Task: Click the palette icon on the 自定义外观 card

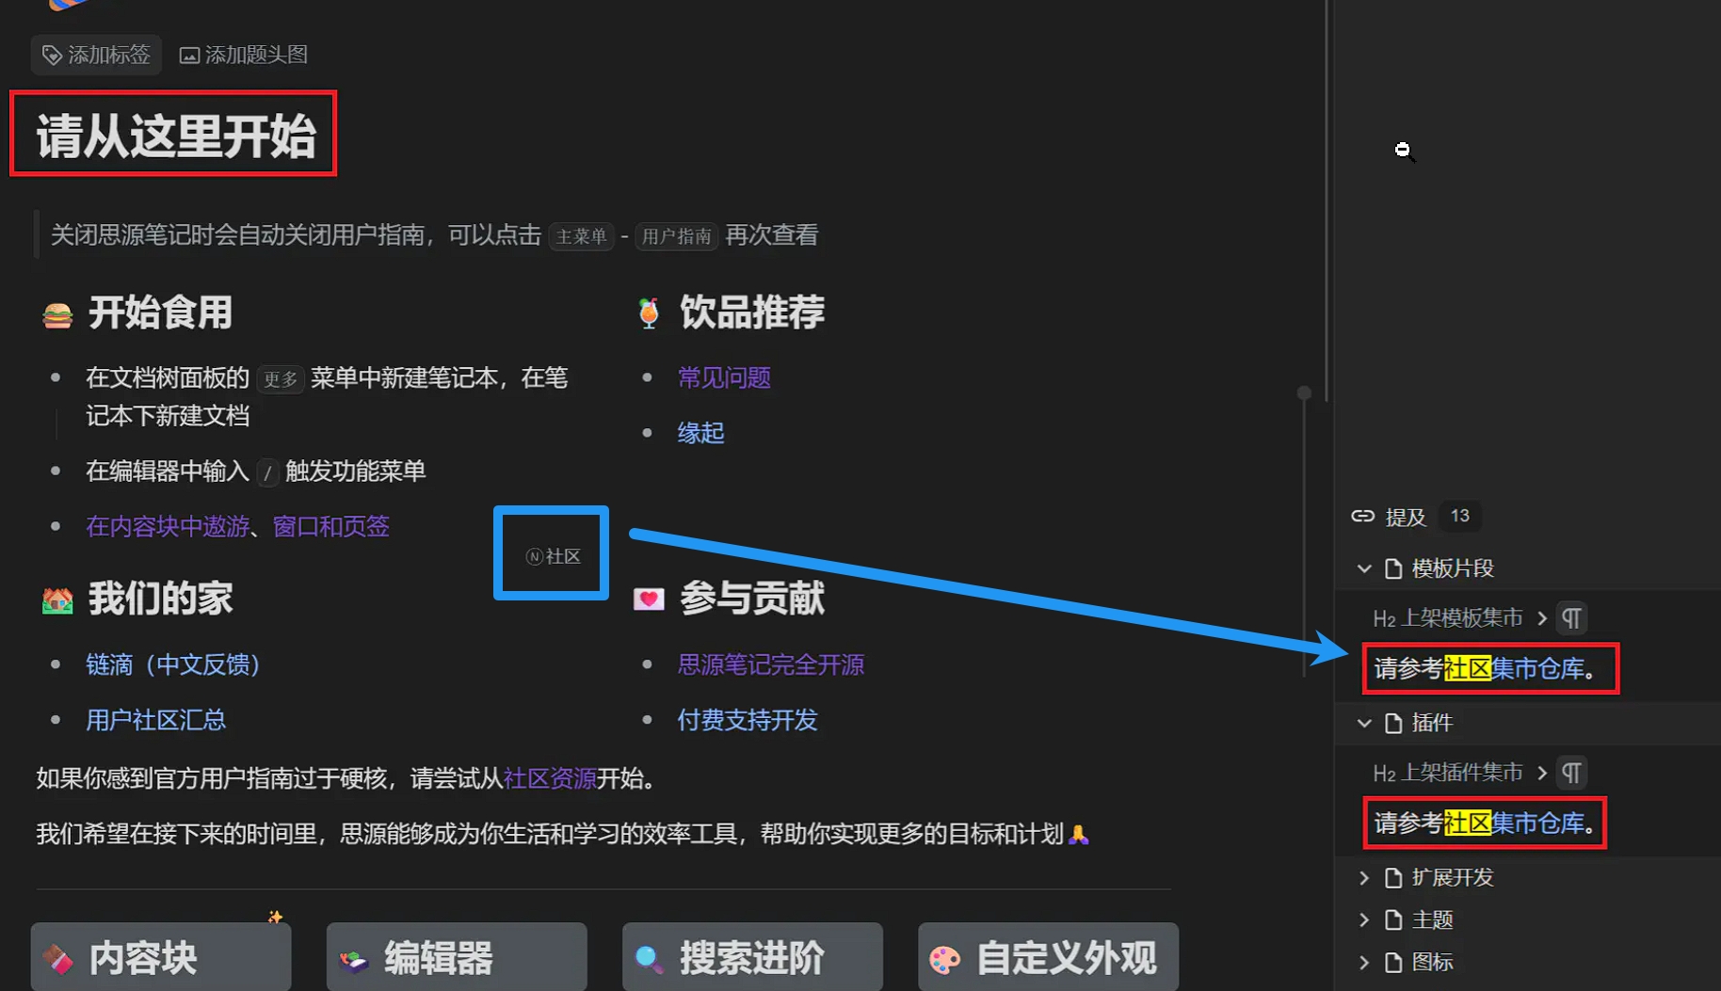Action: 943,958
